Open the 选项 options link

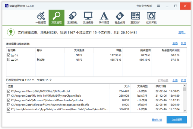[182, 33]
